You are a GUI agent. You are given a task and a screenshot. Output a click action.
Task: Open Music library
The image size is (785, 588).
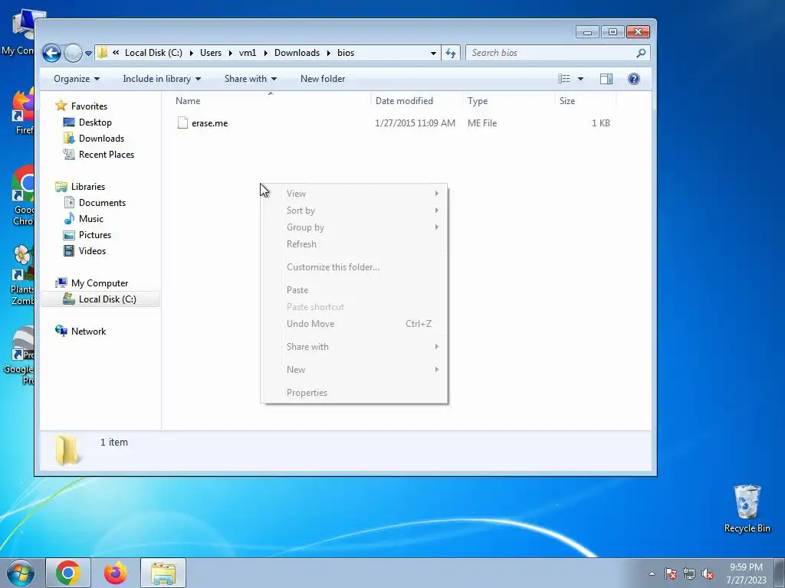pyautogui.click(x=90, y=218)
